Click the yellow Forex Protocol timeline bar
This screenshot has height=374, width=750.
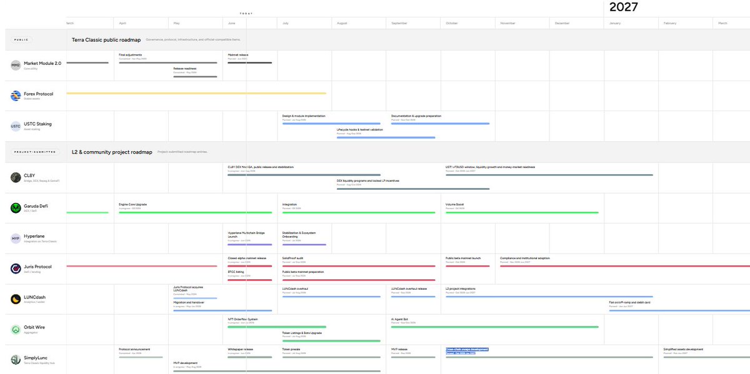coord(196,93)
